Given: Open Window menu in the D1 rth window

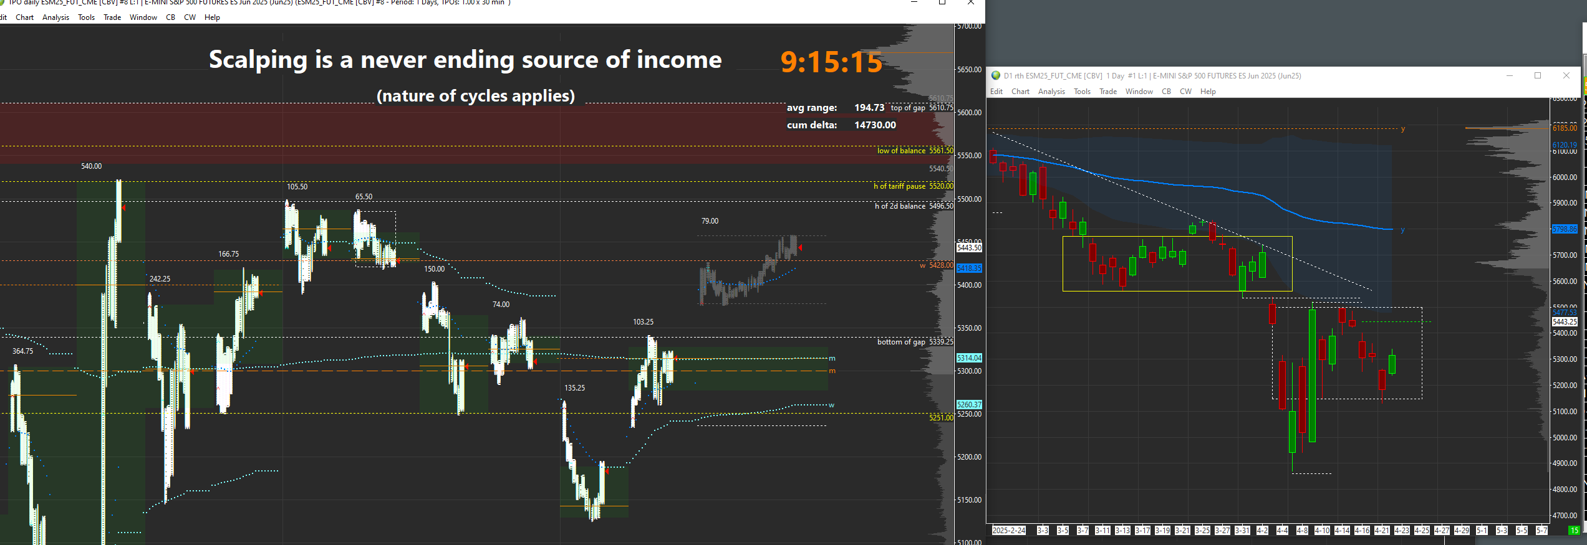Looking at the screenshot, I should pyautogui.click(x=1139, y=92).
